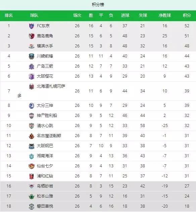Click the 神户胜利船 crest icon
This screenshot has width=196, height=212.
click(x=32, y=116)
